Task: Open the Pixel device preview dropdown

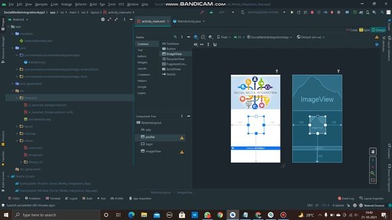Action: pos(224,37)
